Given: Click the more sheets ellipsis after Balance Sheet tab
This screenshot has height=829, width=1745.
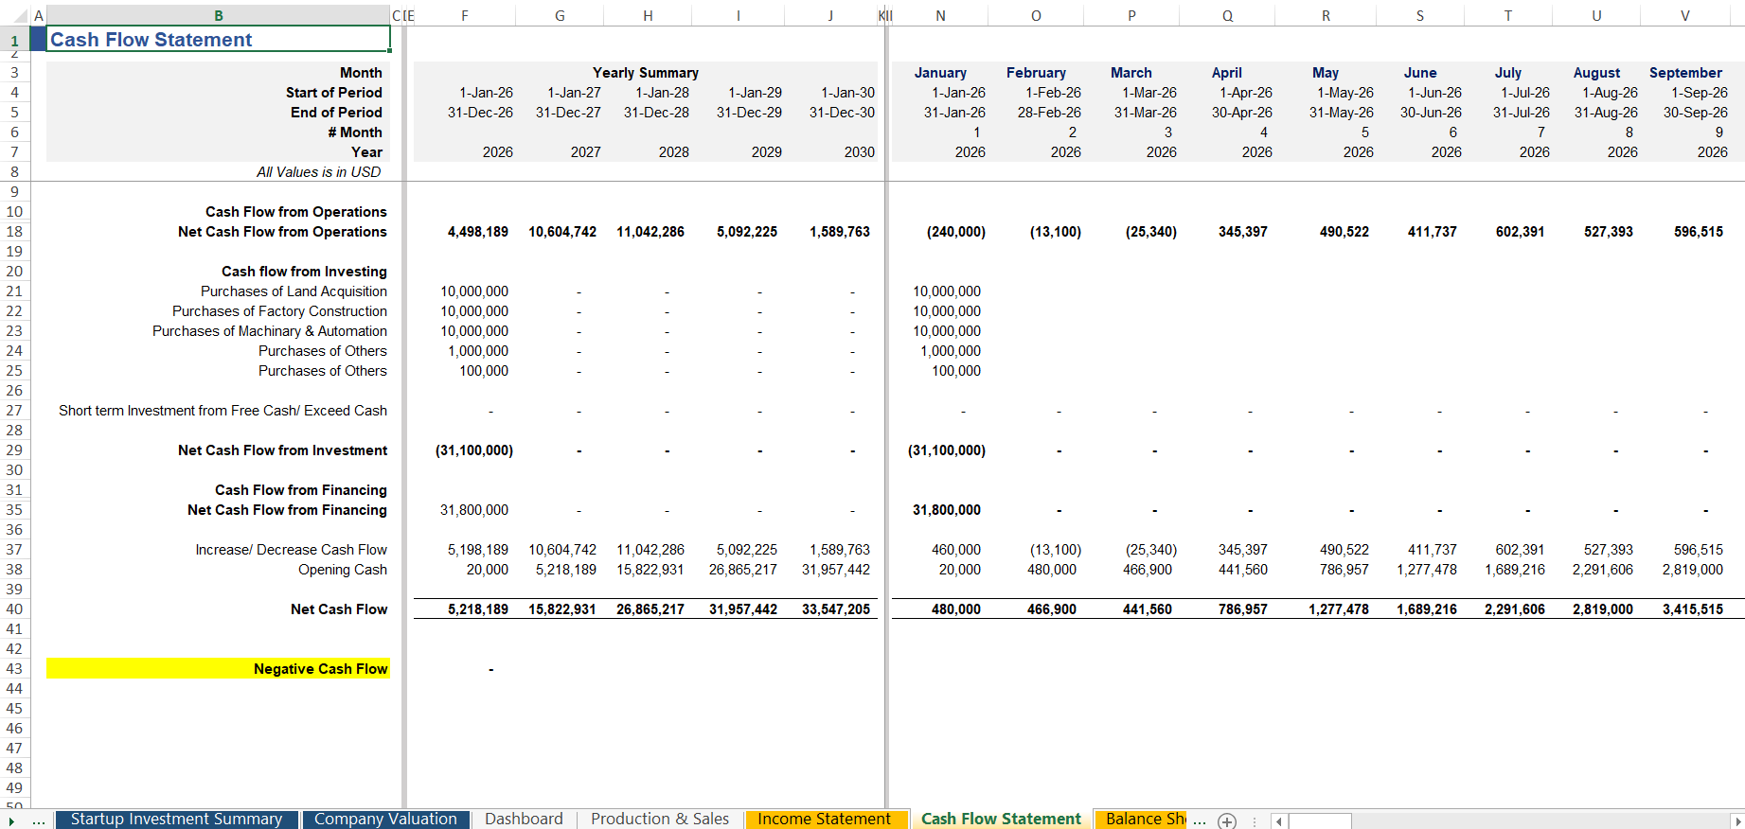Looking at the screenshot, I should tap(1200, 820).
